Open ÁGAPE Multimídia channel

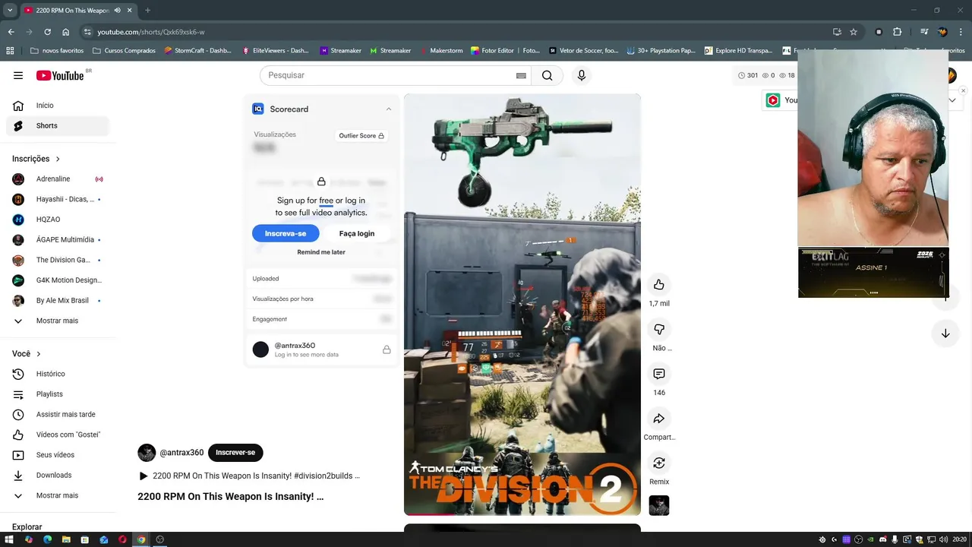[58, 239]
